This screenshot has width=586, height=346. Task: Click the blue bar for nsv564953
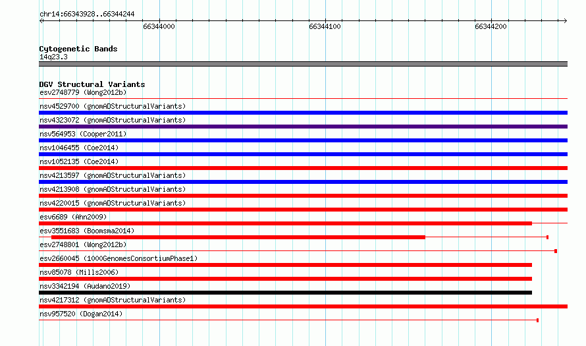point(303,140)
